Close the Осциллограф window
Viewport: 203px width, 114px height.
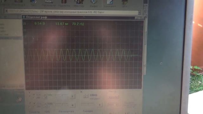pos(143,18)
